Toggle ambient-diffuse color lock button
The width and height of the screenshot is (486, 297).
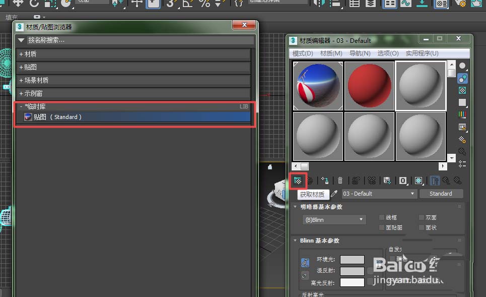coord(305,263)
